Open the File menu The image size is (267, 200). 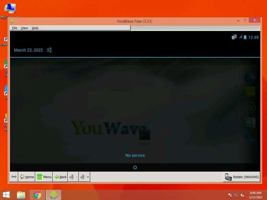coord(15,28)
